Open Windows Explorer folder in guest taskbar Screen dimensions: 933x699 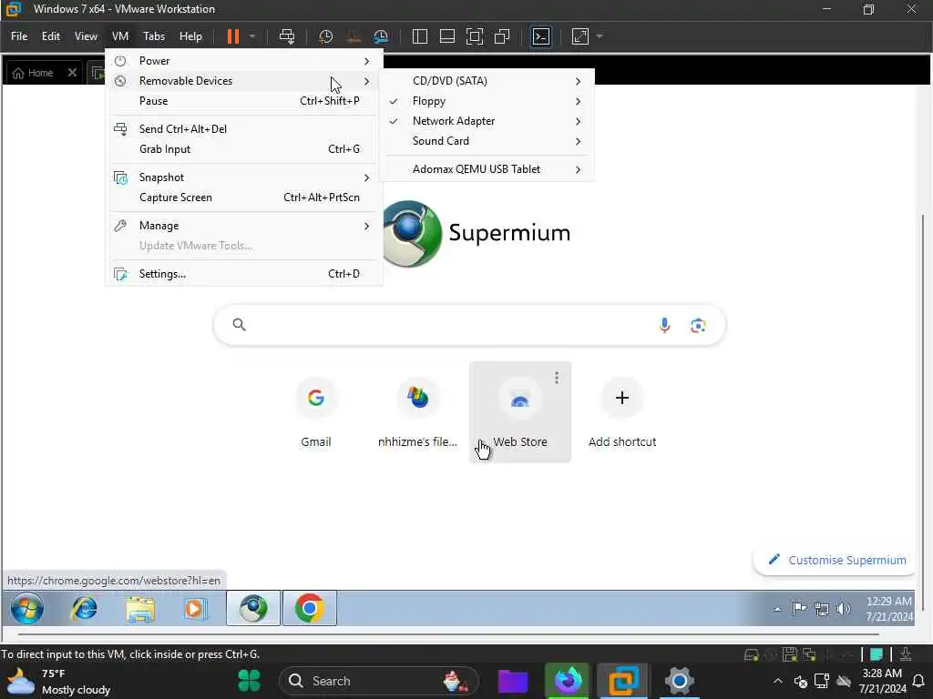click(140, 609)
